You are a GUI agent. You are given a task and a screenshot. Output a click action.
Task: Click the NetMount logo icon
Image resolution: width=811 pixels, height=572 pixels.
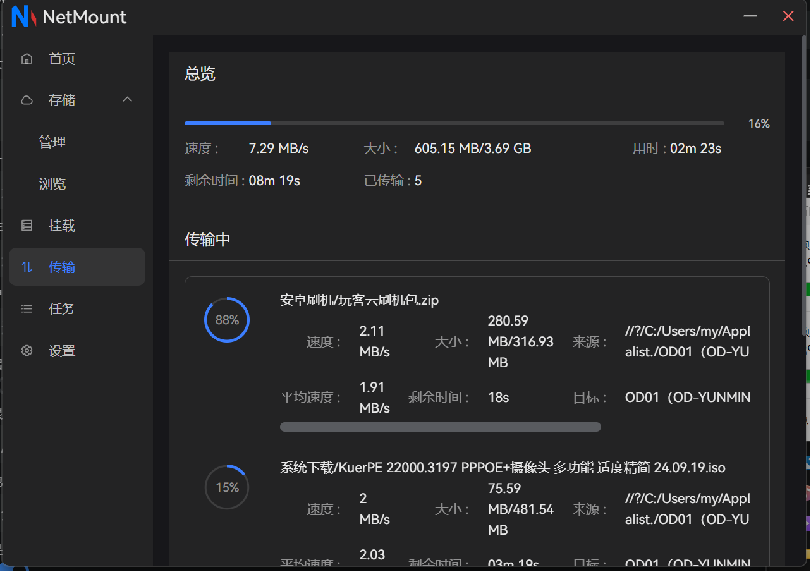(23, 16)
